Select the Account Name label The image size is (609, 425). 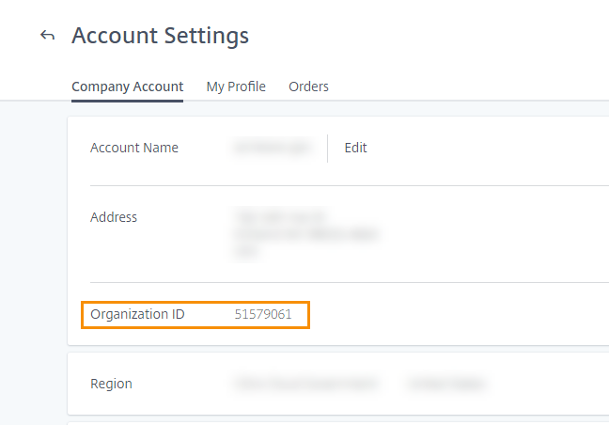[134, 148]
